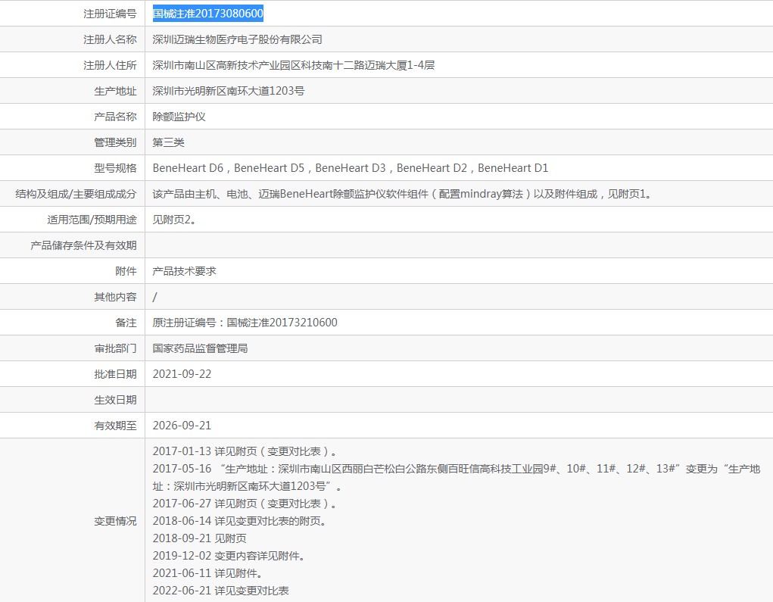Image resolution: width=773 pixels, height=602 pixels.
Task: Click change entry 2019-12-02 变更内容详见附件
Action: (229, 556)
